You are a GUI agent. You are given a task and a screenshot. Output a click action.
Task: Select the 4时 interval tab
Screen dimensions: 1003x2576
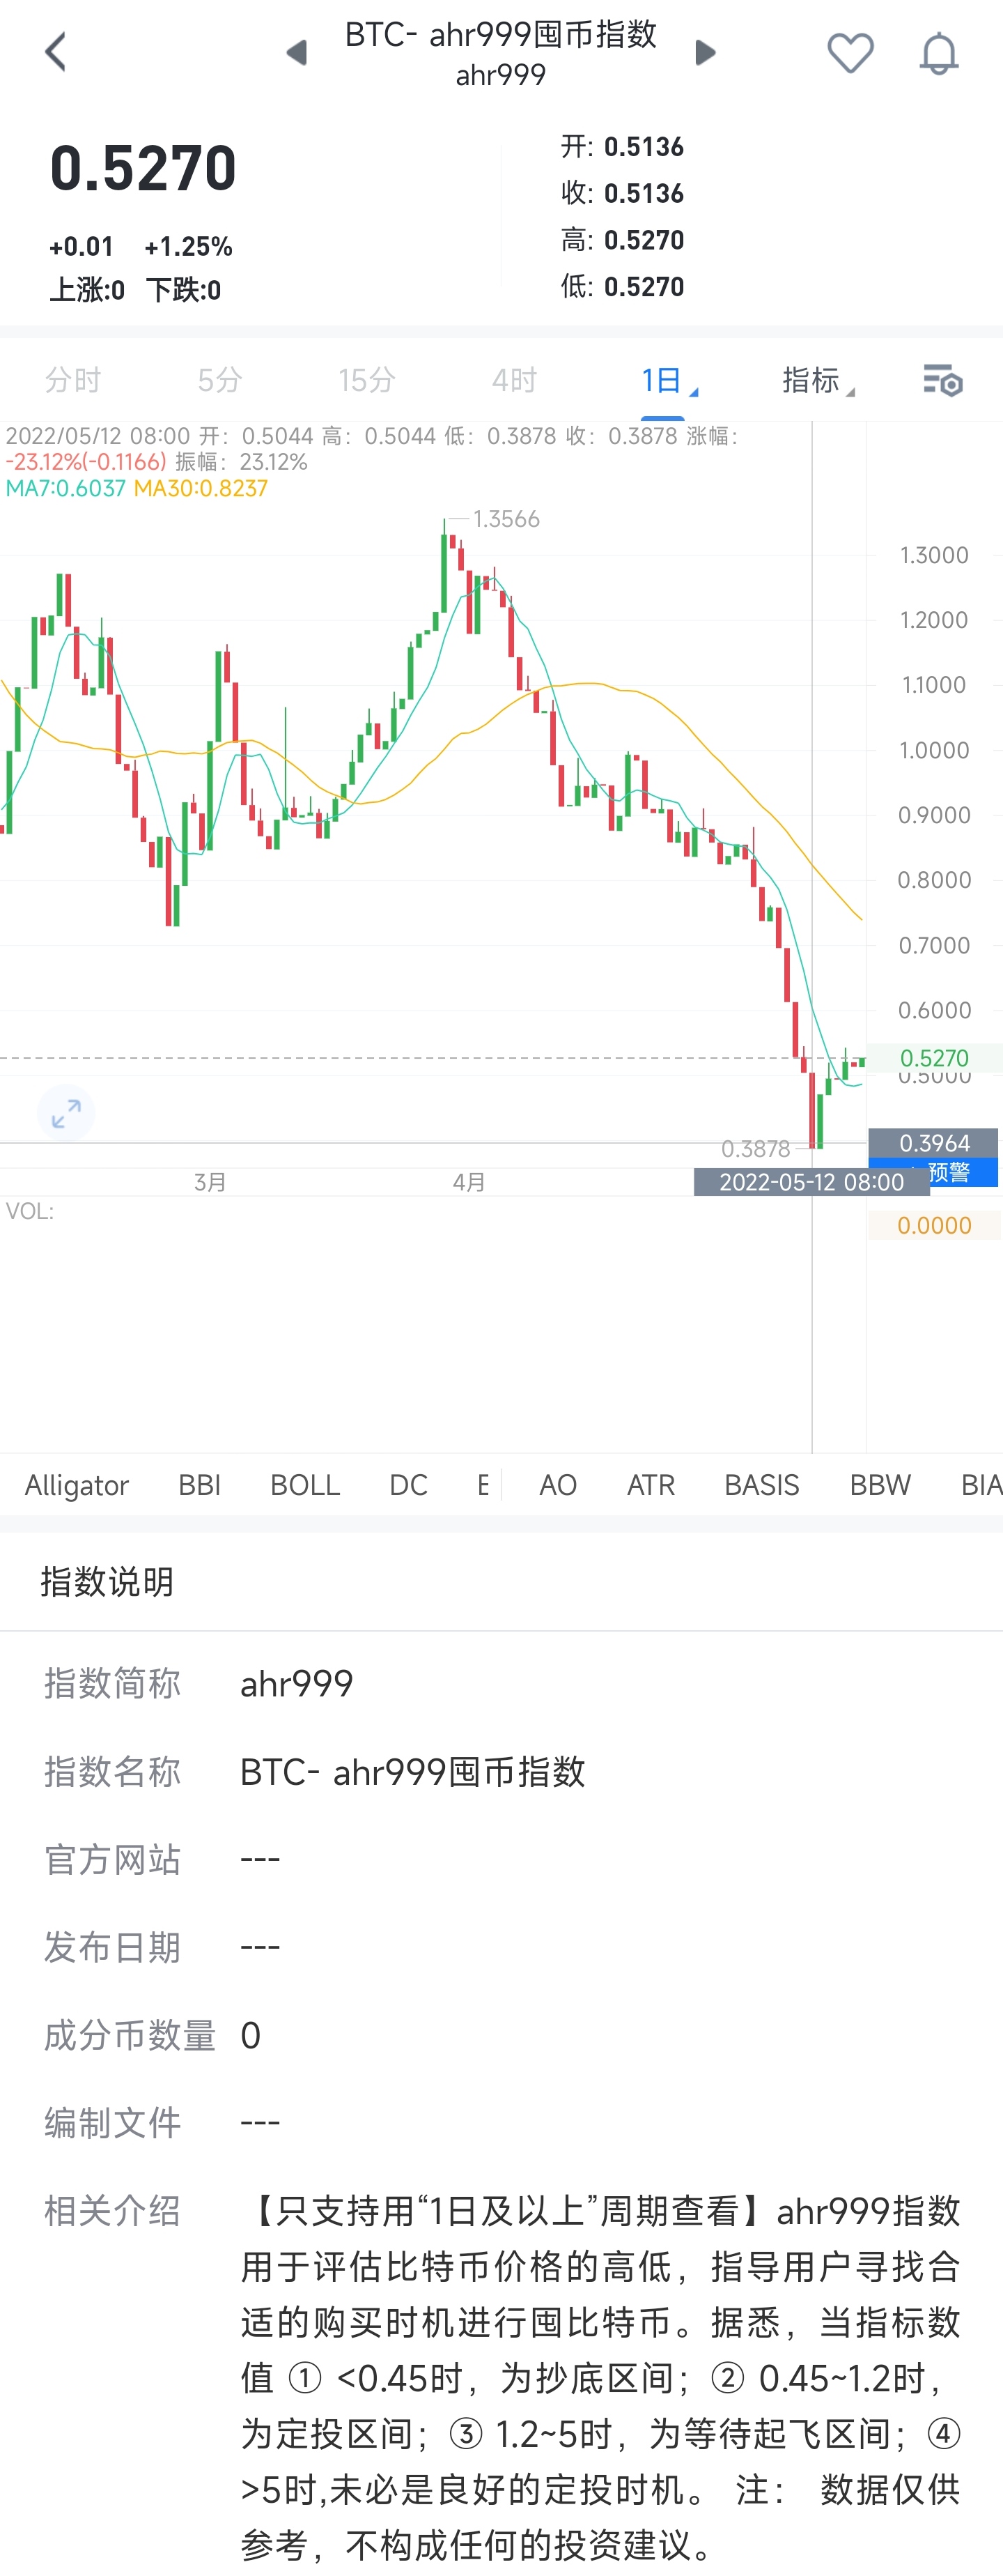[x=515, y=380]
